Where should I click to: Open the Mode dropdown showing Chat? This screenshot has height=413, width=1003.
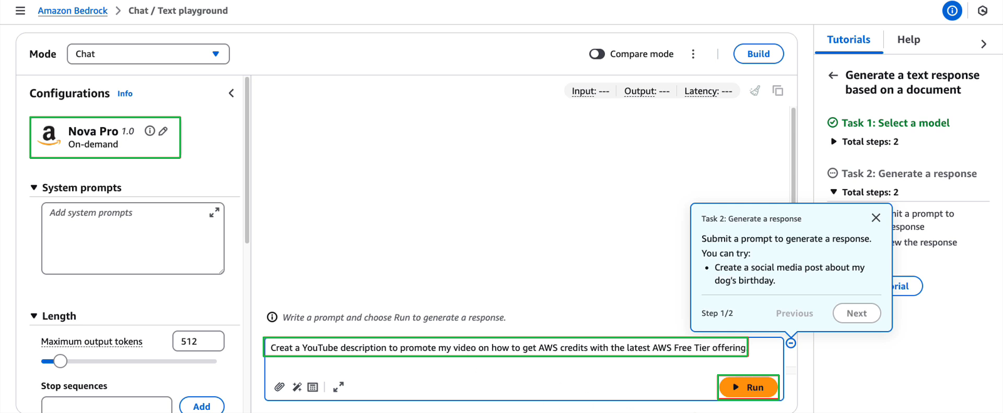point(148,54)
